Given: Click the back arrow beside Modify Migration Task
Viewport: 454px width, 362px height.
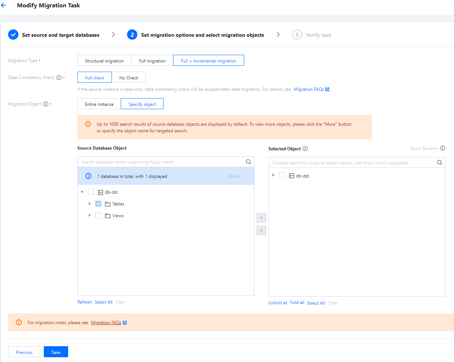Looking at the screenshot, I should [x=4, y=6].
